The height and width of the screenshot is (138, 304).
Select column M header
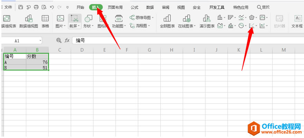click(x=284, y=50)
